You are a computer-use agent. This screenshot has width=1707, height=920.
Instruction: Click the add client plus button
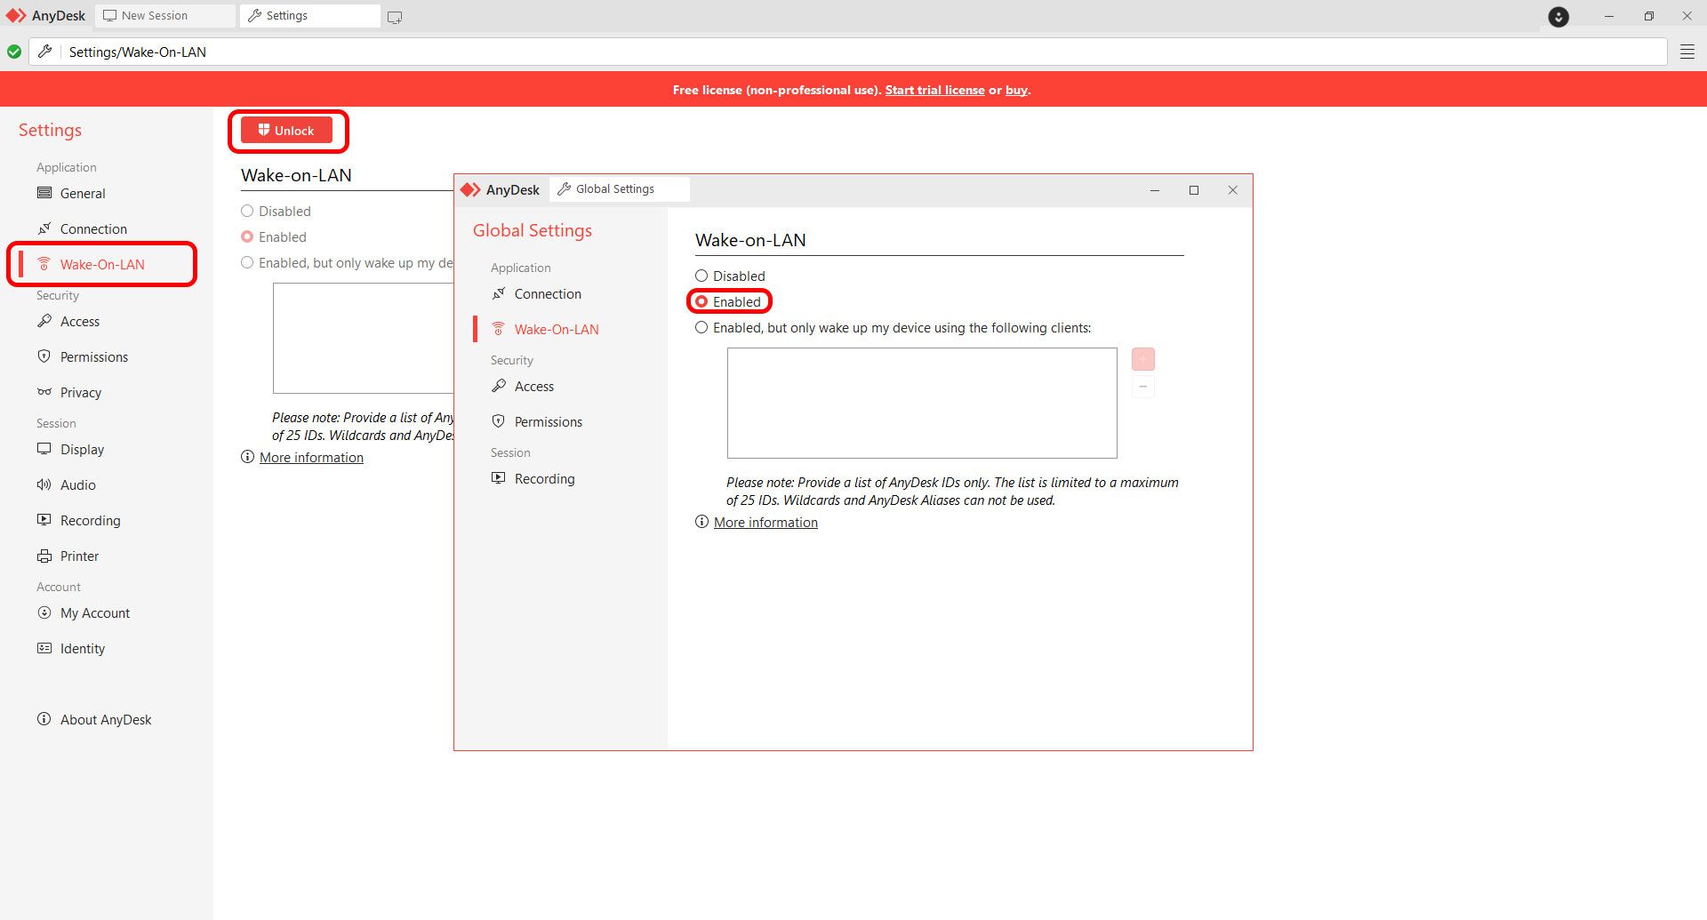coord(1142,359)
